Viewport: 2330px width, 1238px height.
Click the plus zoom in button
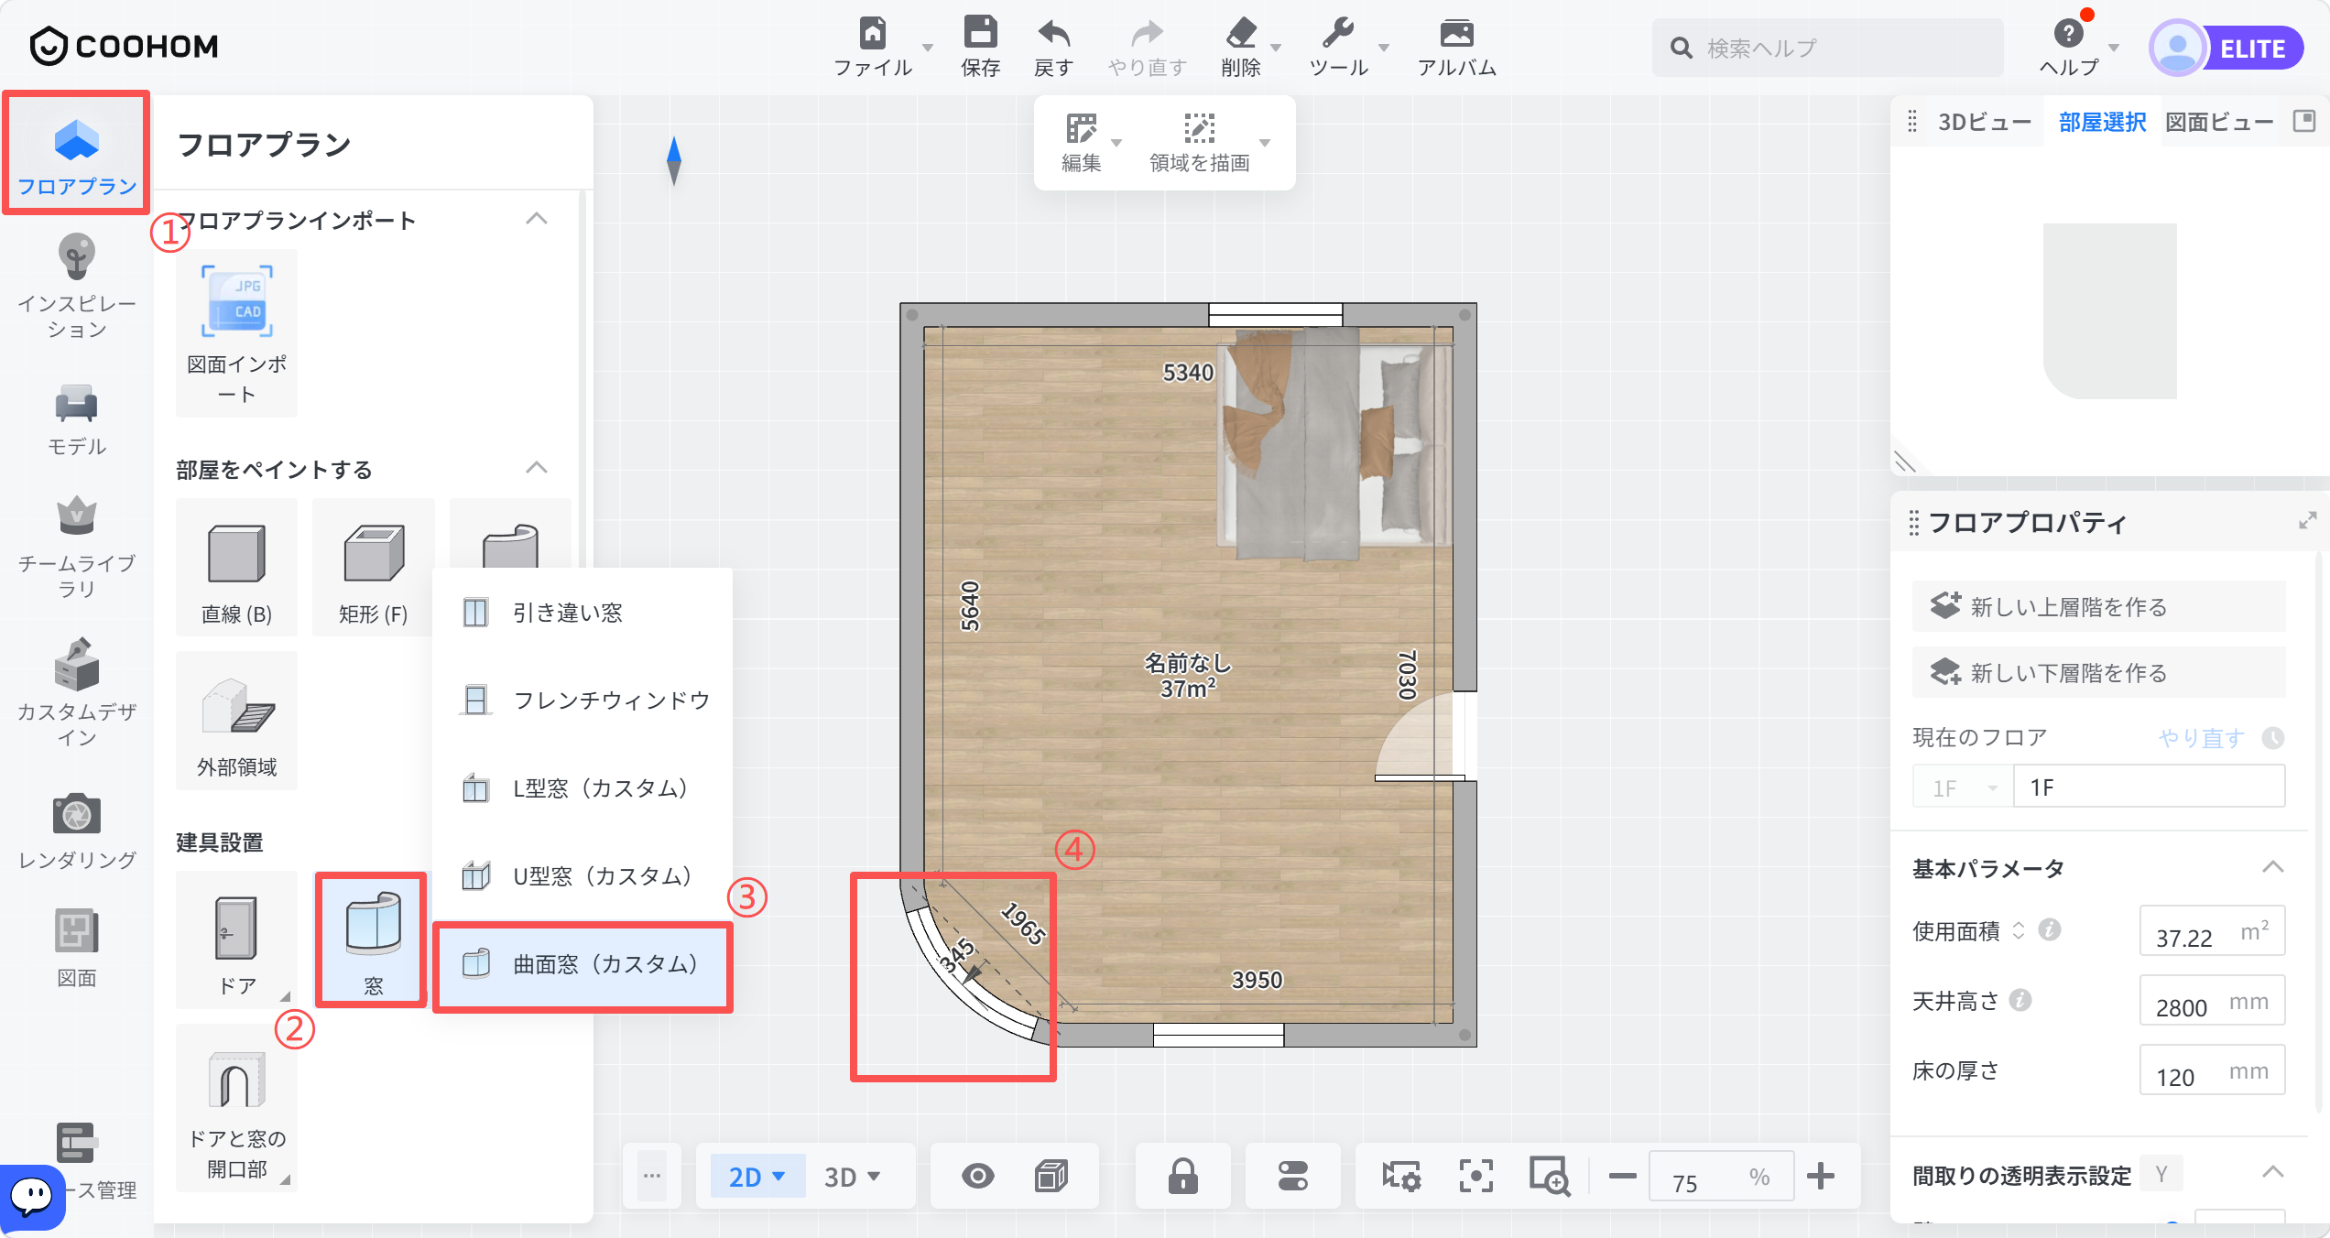(1821, 1176)
